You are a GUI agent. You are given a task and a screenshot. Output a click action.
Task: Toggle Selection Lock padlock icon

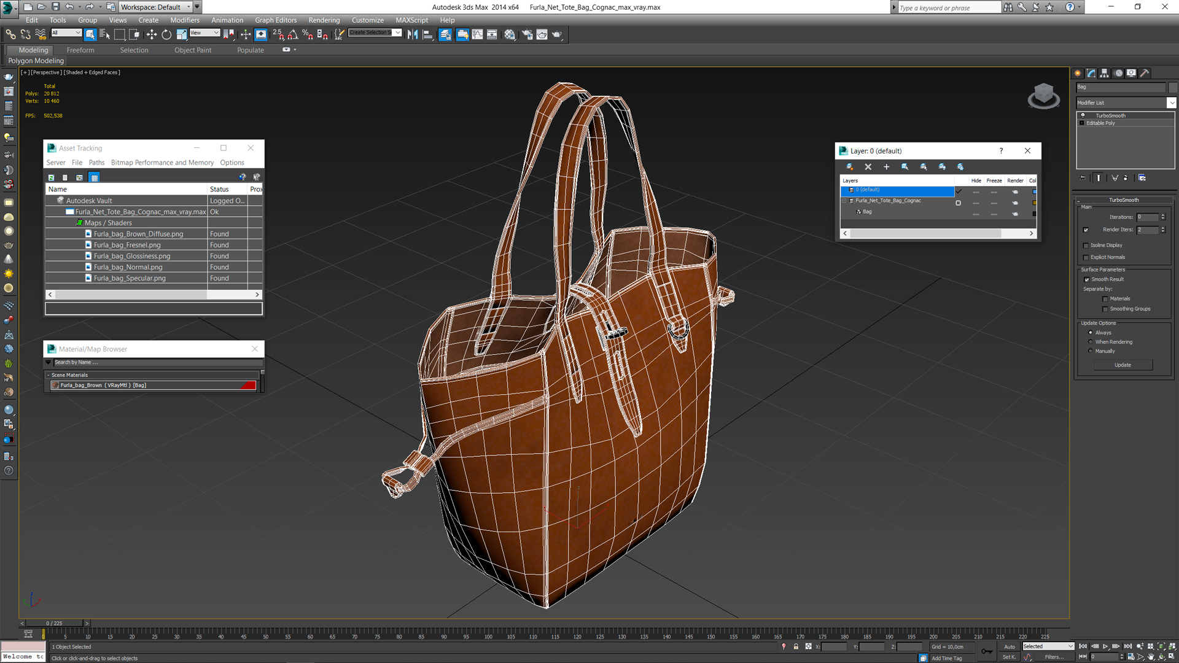coord(796,646)
